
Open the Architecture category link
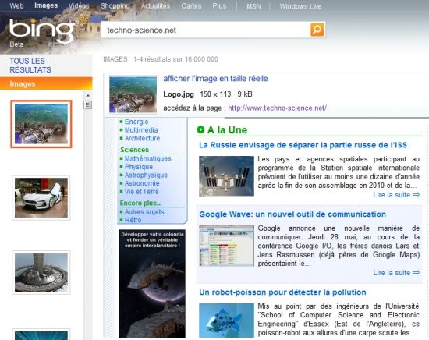pos(142,138)
